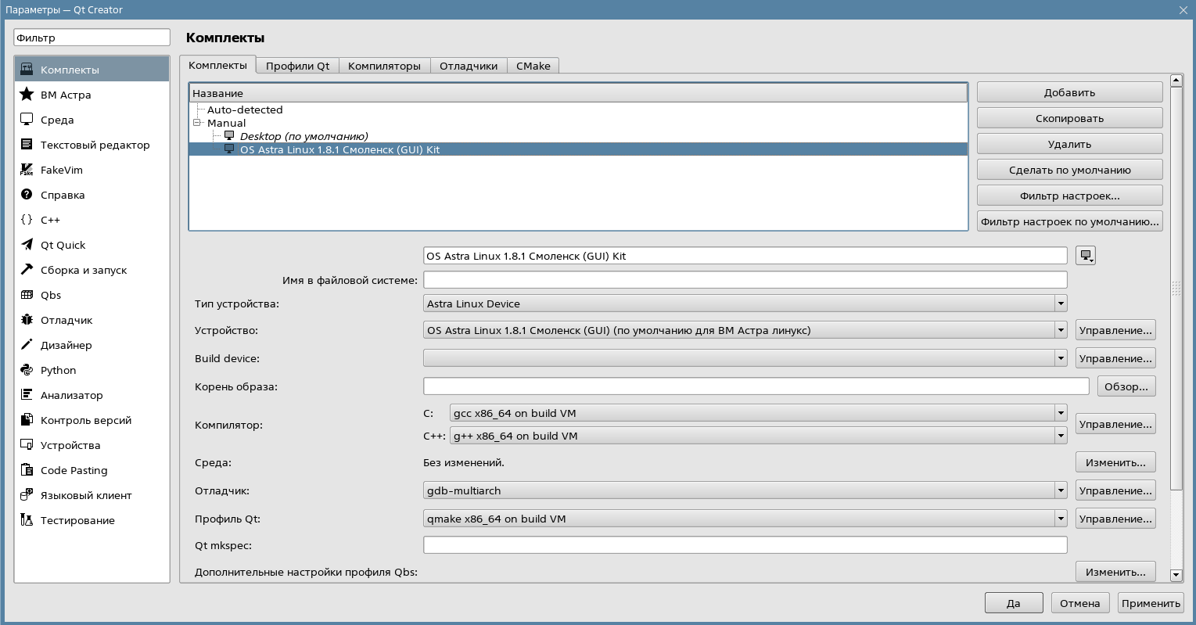Select the FakeVim icon in sidebar

tap(27, 170)
